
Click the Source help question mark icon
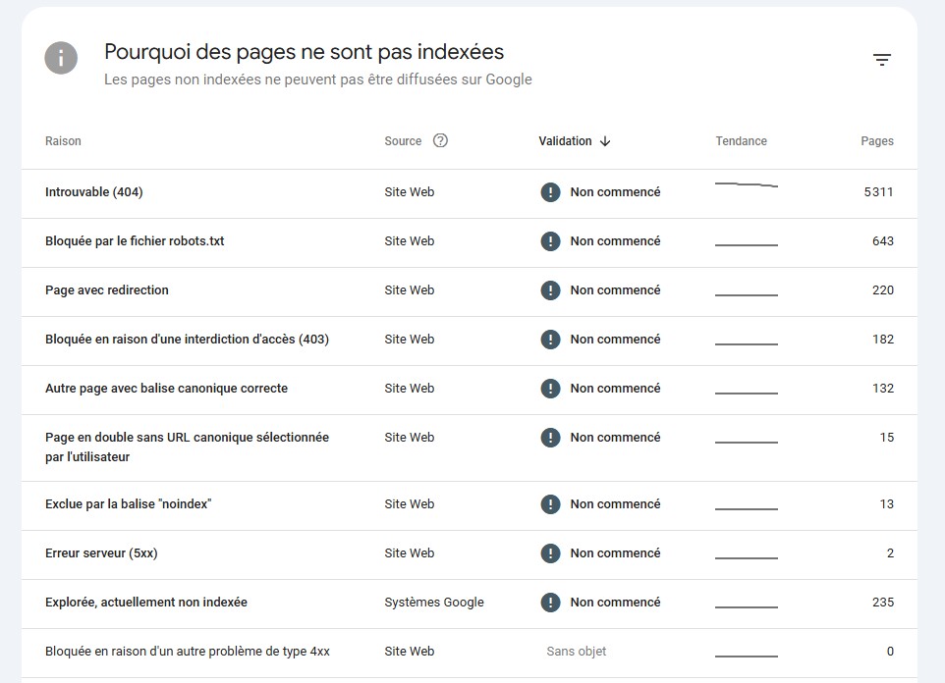click(x=440, y=140)
